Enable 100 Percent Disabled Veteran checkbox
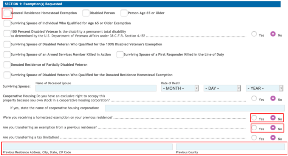This screenshot has height=156, width=288. pyautogui.click(x=7, y=33)
